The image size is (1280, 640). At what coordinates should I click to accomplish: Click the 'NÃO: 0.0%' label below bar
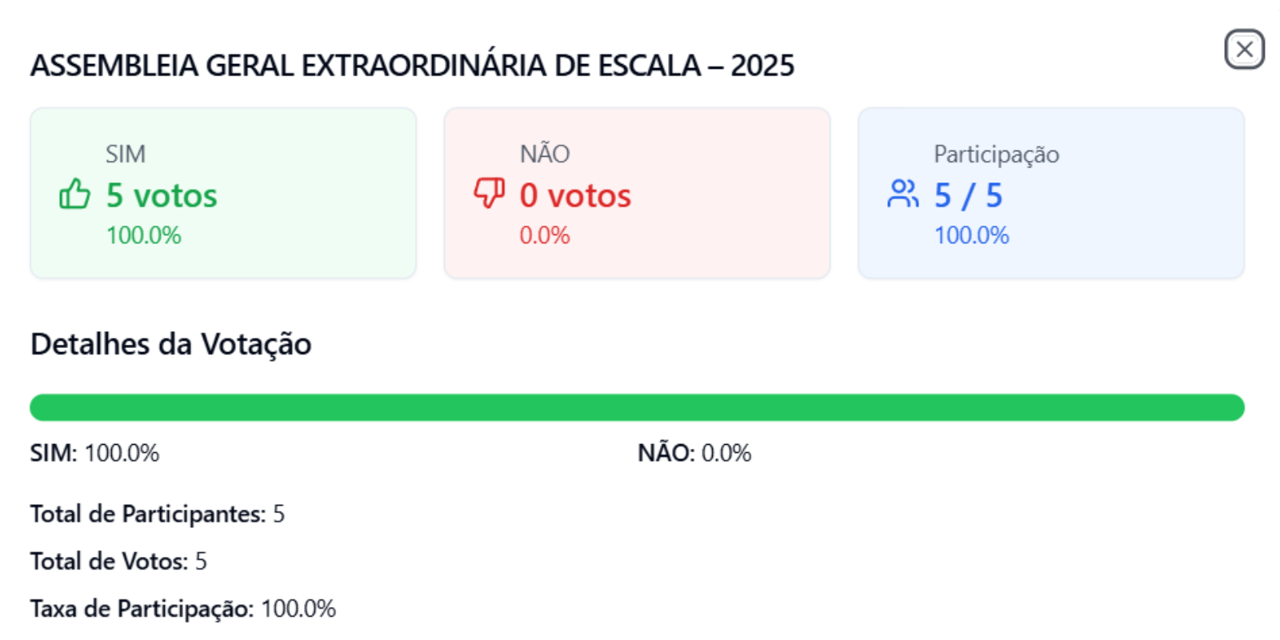tap(694, 453)
